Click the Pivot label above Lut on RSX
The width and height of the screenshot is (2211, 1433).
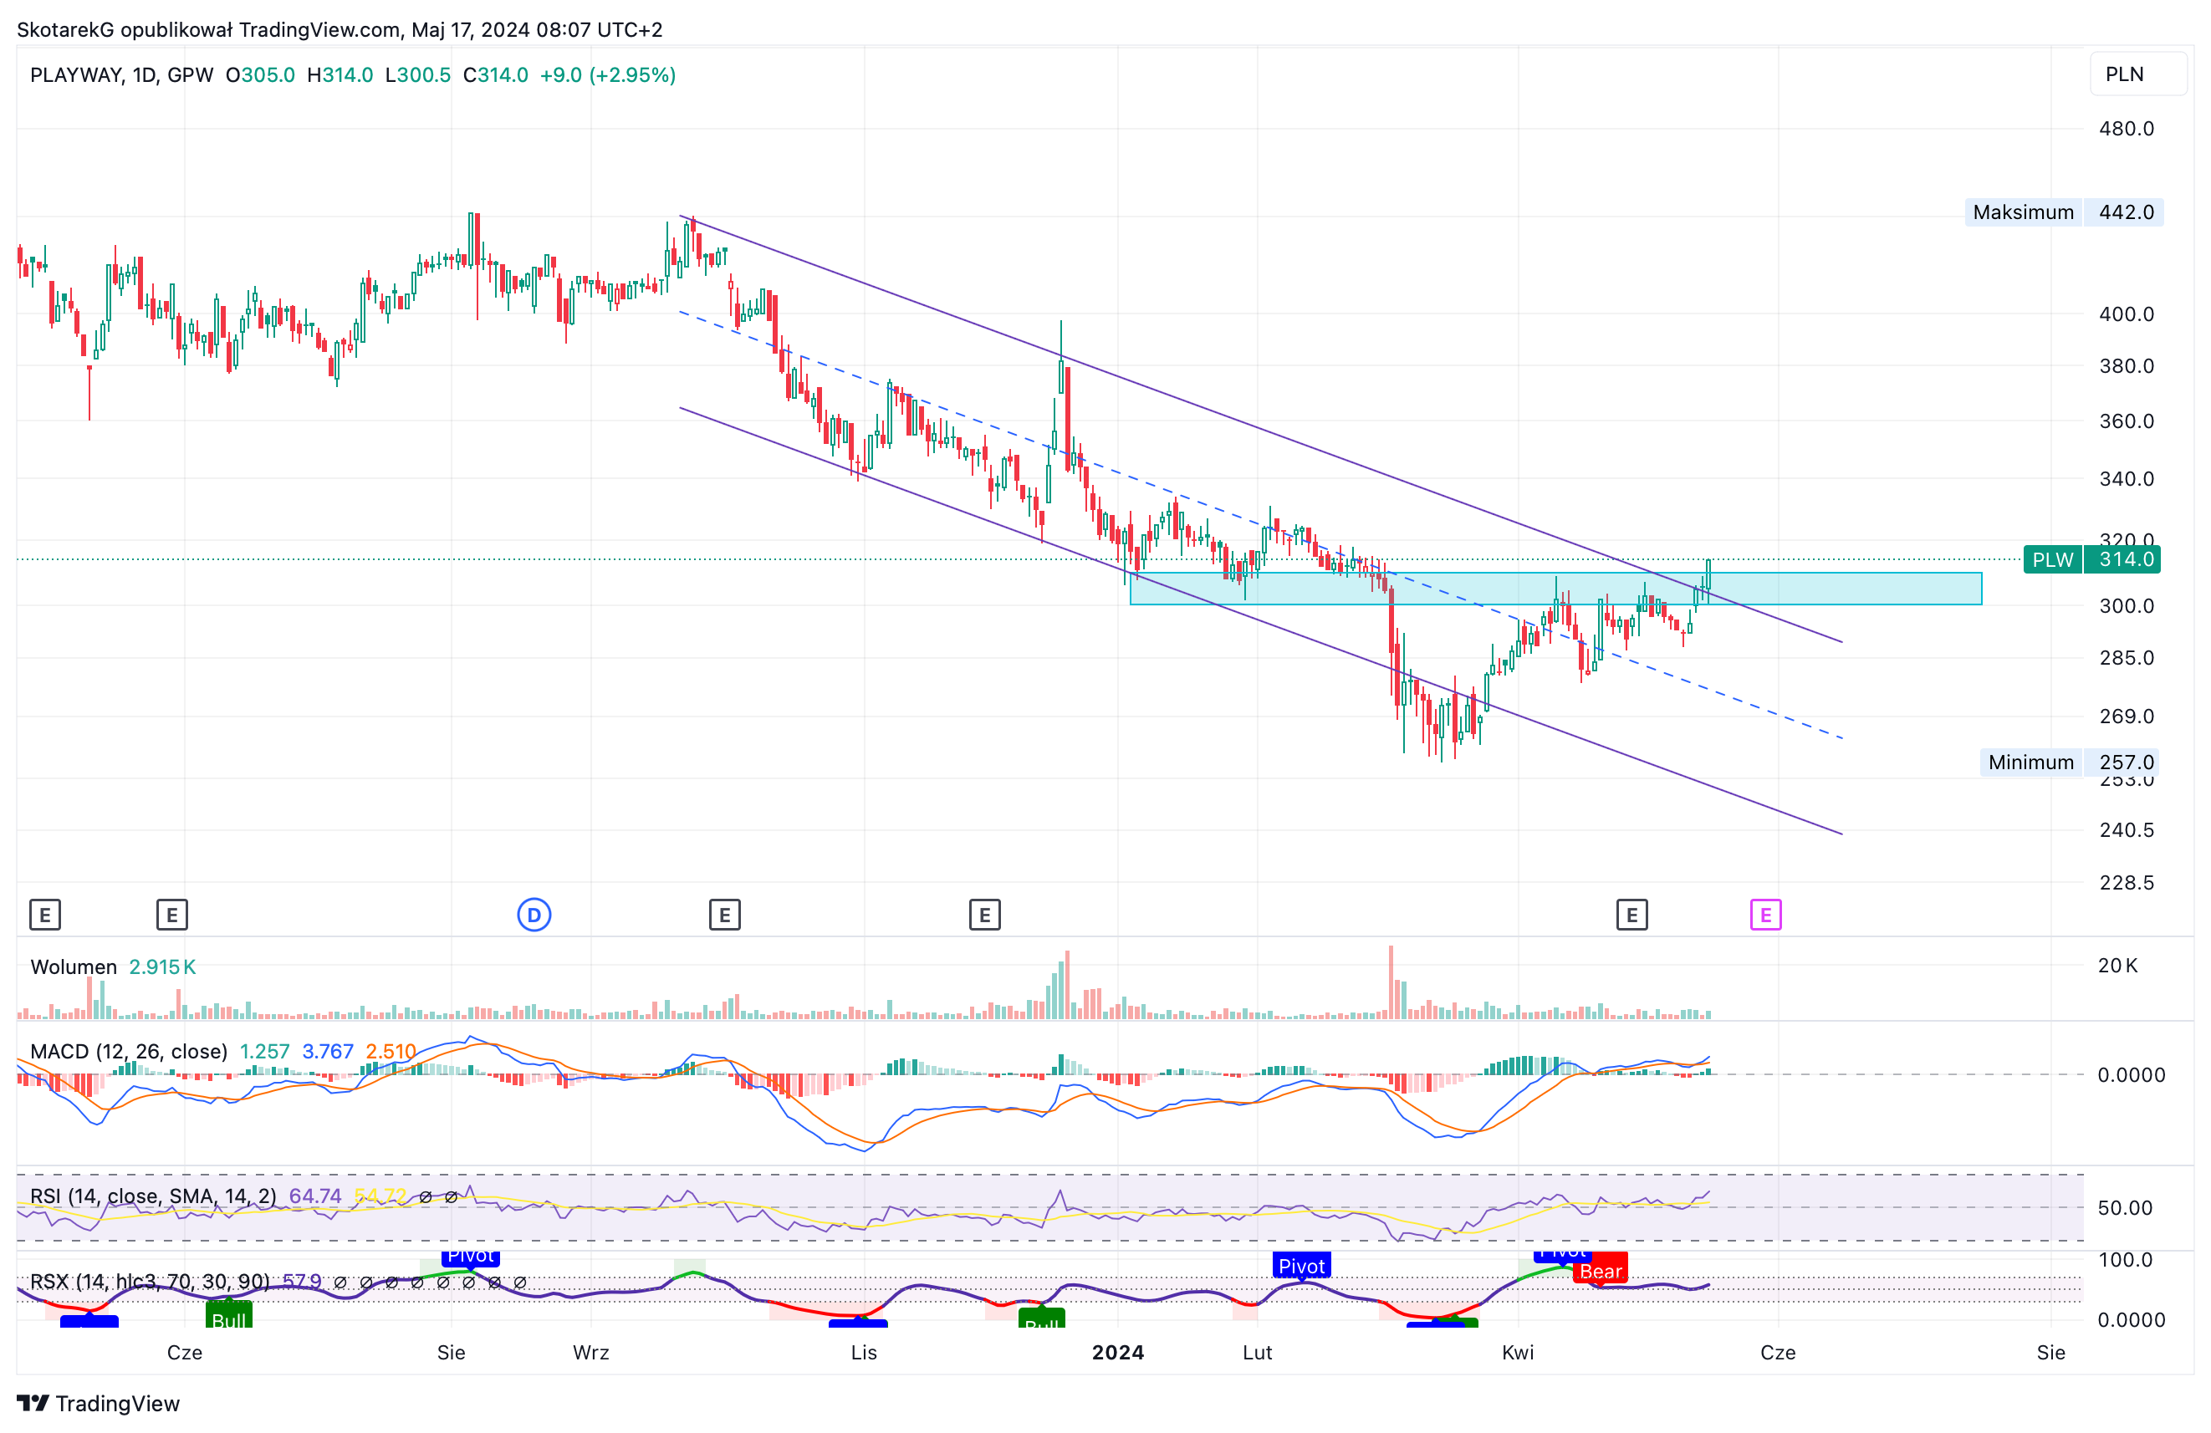(1301, 1266)
